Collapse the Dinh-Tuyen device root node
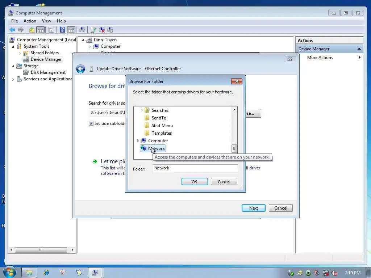The height and width of the screenshot is (278, 371). tap(83, 40)
